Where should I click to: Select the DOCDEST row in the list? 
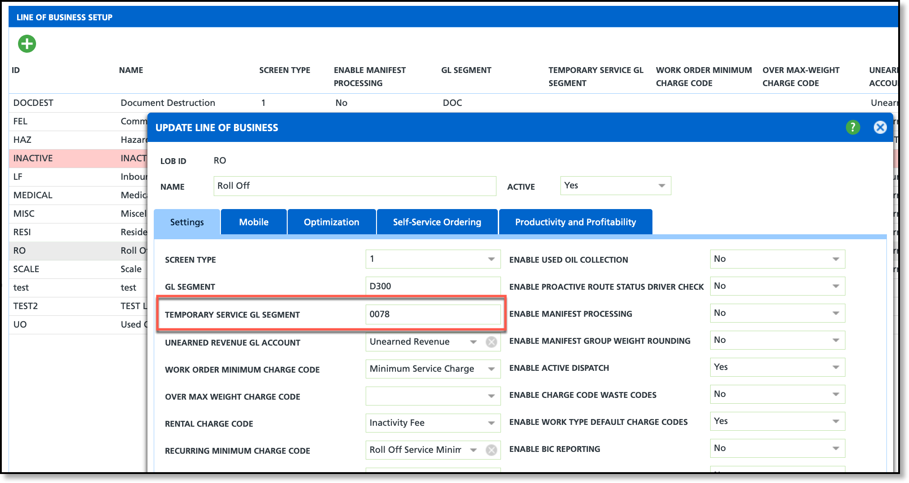[x=453, y=103]
